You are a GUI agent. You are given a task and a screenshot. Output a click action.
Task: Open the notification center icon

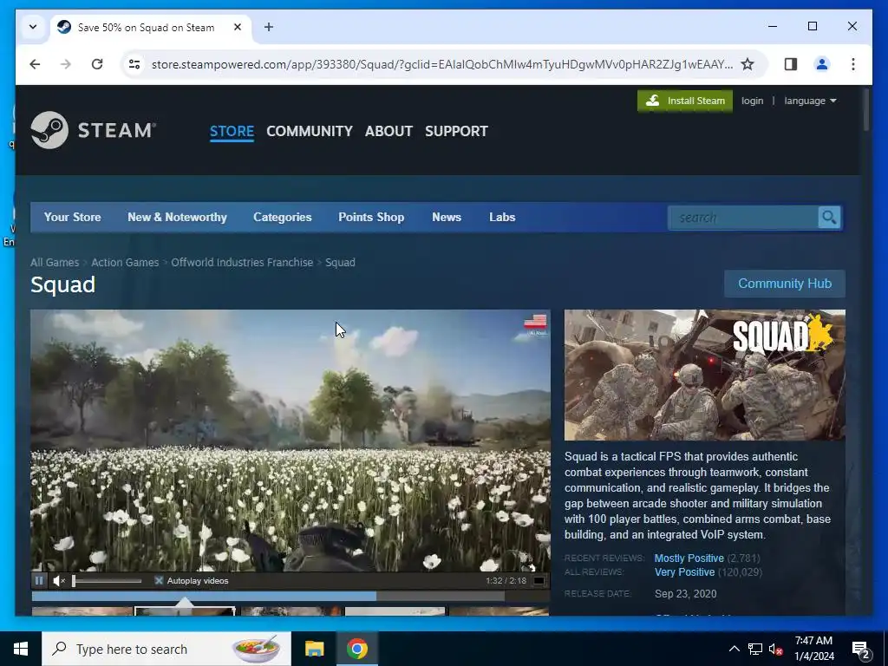[861, 649]
